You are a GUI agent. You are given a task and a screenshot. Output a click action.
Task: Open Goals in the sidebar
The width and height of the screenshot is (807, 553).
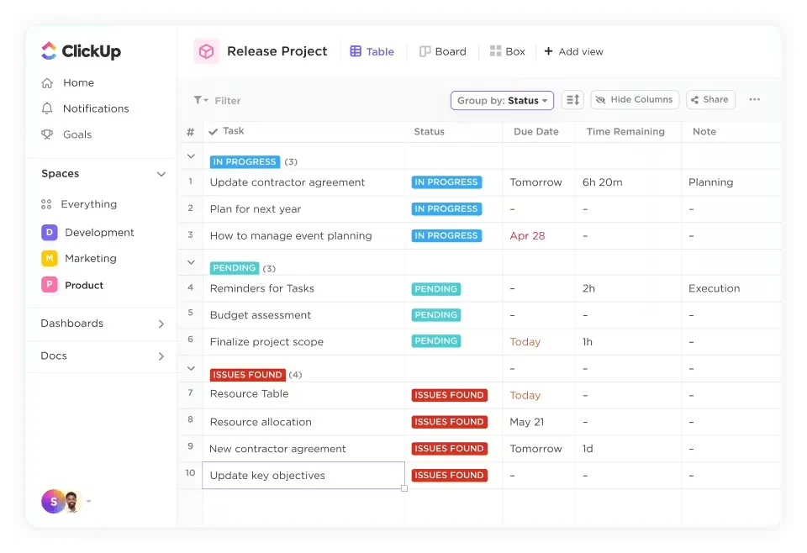coord(77,134)
